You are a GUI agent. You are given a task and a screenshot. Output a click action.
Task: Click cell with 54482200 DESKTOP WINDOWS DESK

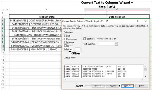35,39
